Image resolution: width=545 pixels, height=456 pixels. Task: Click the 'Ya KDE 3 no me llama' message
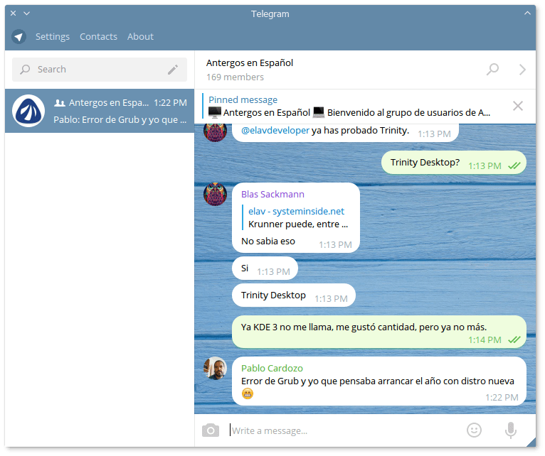pyautogui.click(x=379, y=332)
